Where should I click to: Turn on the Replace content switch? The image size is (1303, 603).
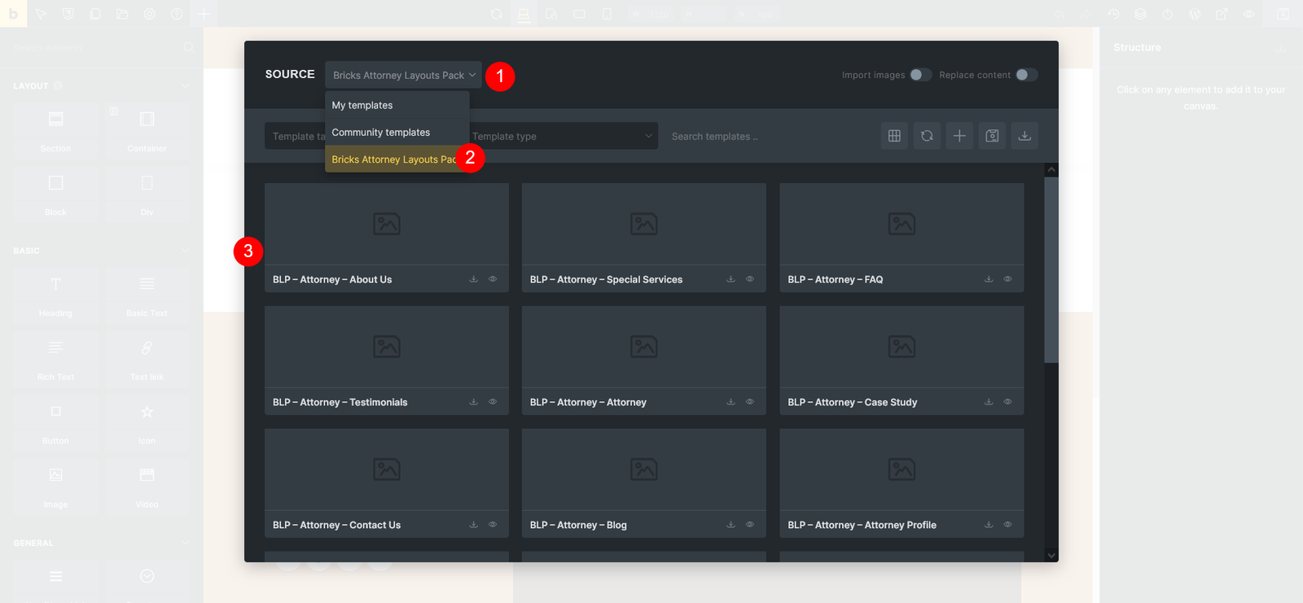pos(1026,75)
